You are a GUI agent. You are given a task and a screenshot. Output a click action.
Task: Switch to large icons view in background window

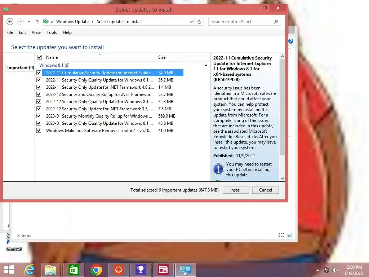point(289,235)
